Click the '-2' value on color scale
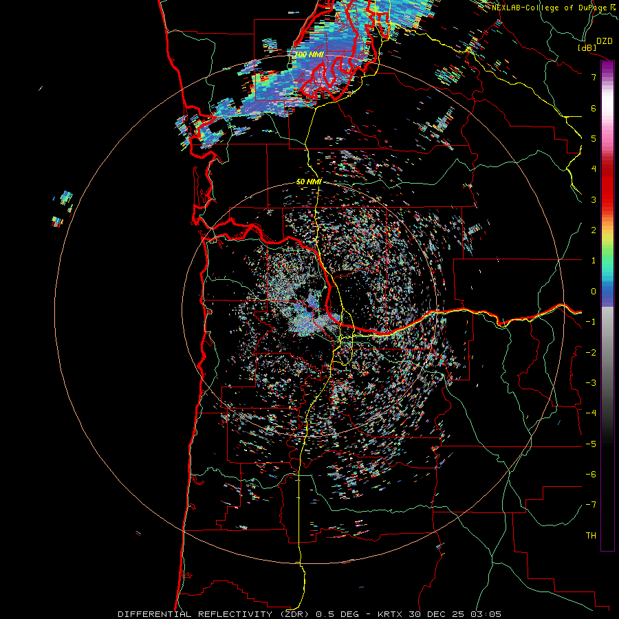Image resolution: width=619 pixels, height=619 pixels. coord(591,353)
